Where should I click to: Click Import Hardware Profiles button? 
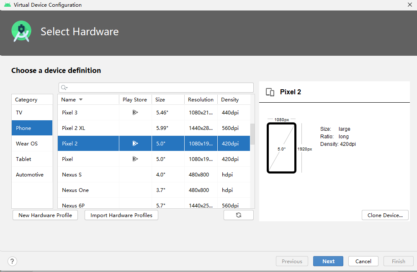point(121,215)
